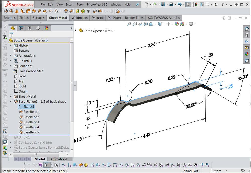The image size is (251, 173).
Task: Click the Edit Appearance color sphere icon
Action: (x=177, y=24)
